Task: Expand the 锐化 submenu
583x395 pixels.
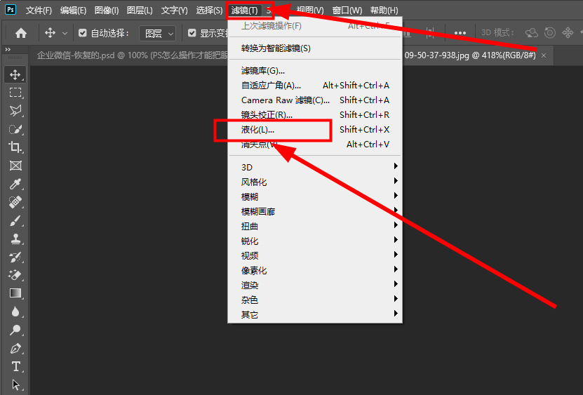Action: pyautogui.click(x=314, y=241)
